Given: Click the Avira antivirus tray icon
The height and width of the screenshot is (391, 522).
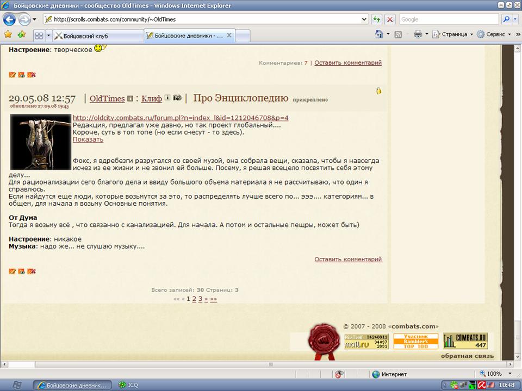Looking at the screenshot, I should [x=482, y=385].
